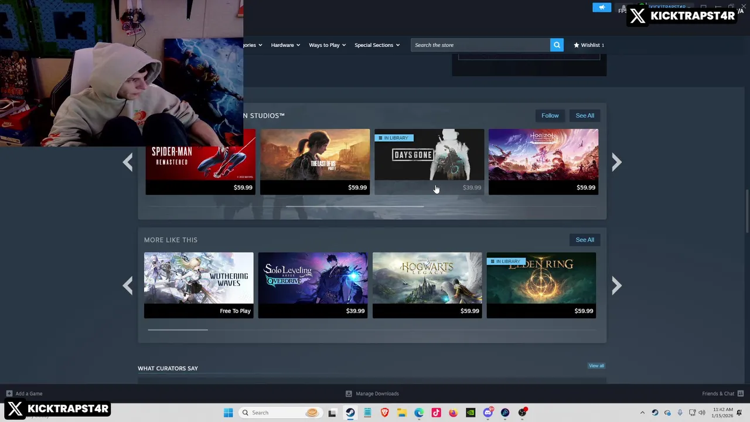Open File Explorer from the taskbar
Image resolution: width=750 pixels, height=422 pixels.
pyautogui.click(x=402, y=413)
